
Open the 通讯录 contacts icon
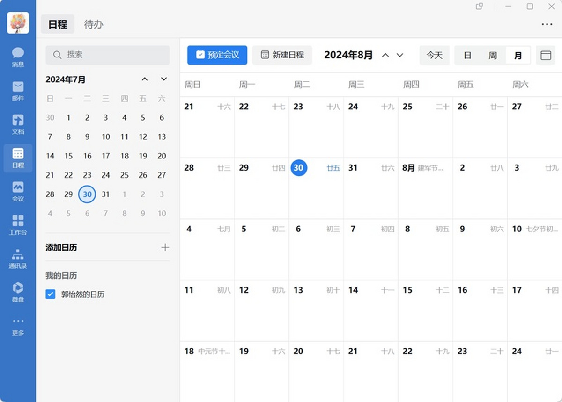tap(18, 258)
